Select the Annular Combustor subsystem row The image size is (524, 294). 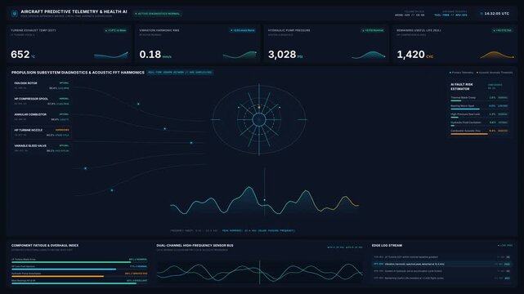click(x=42, y=117)
